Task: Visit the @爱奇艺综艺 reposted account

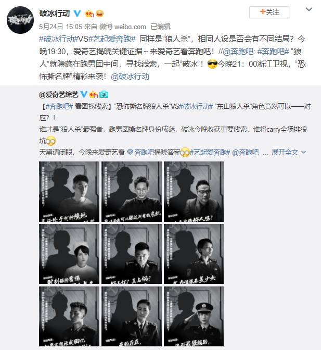Action: click(59, 95)
